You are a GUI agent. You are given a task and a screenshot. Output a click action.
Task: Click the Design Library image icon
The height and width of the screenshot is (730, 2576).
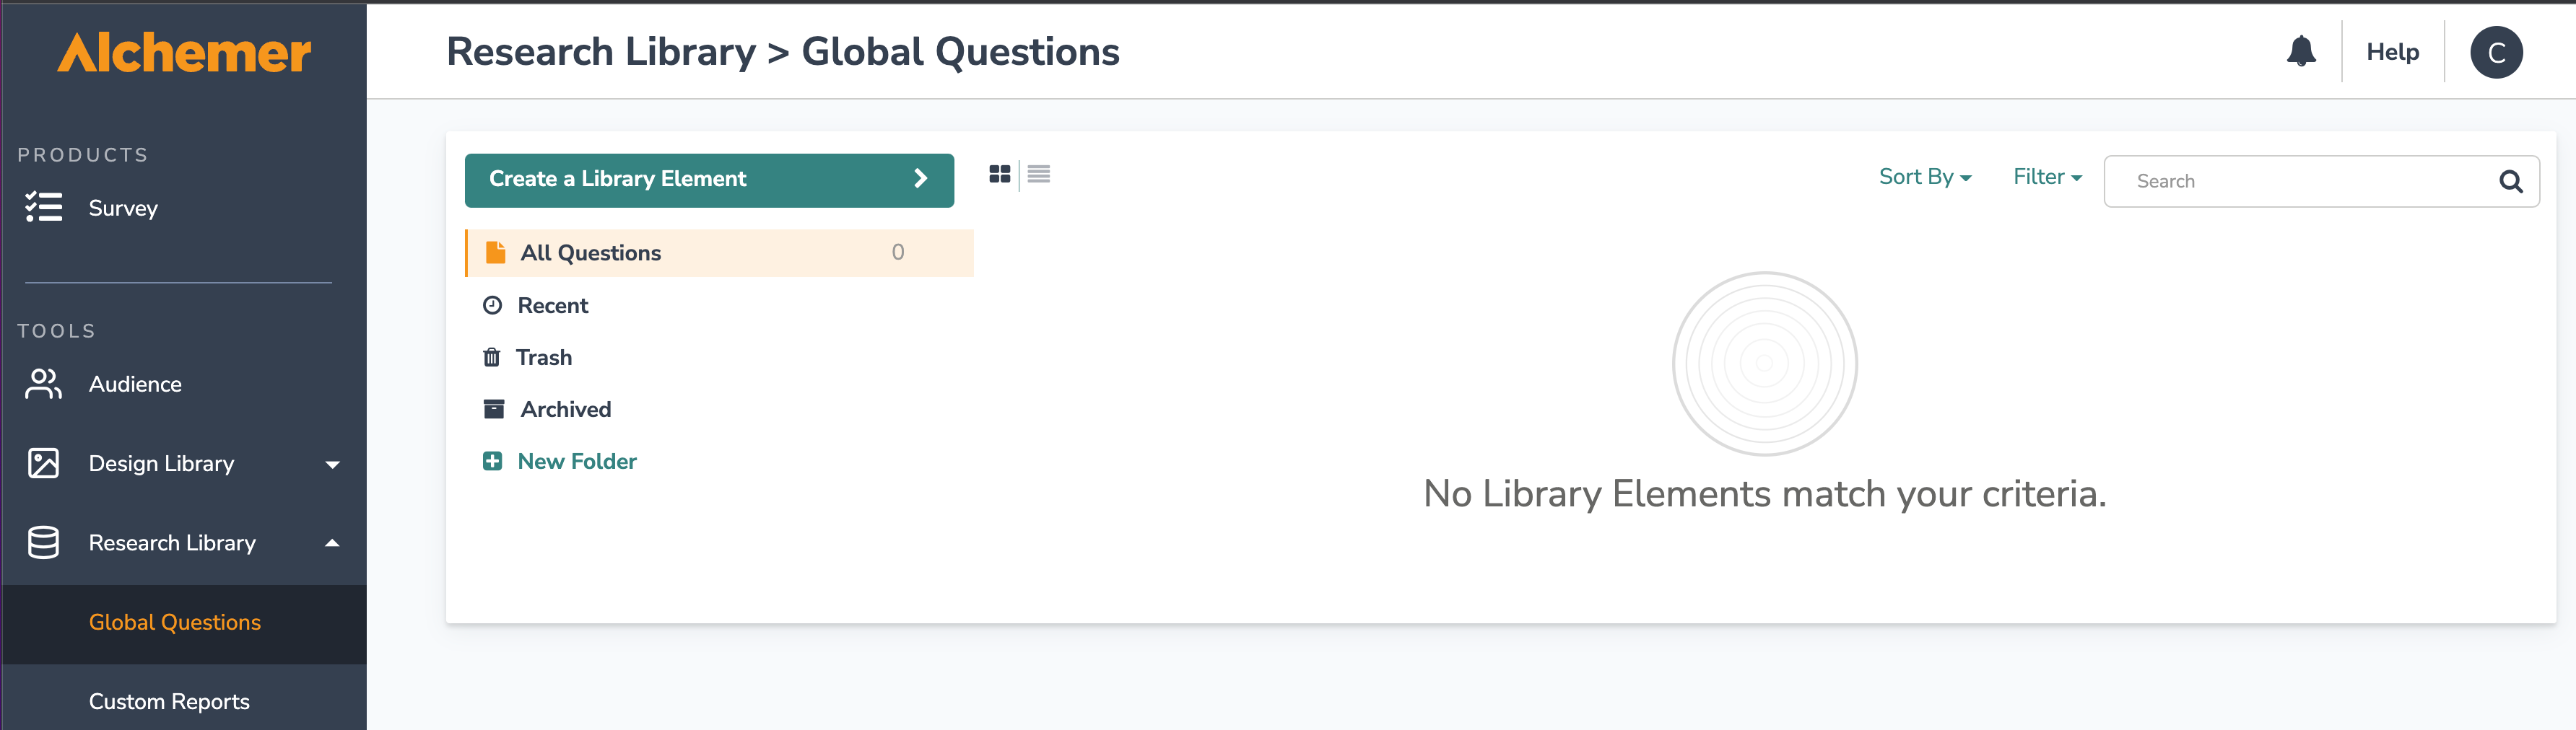point(44,462)
